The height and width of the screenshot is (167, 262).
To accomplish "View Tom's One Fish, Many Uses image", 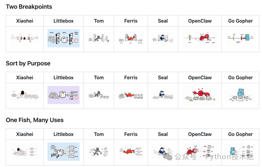I will pos(99,152).
